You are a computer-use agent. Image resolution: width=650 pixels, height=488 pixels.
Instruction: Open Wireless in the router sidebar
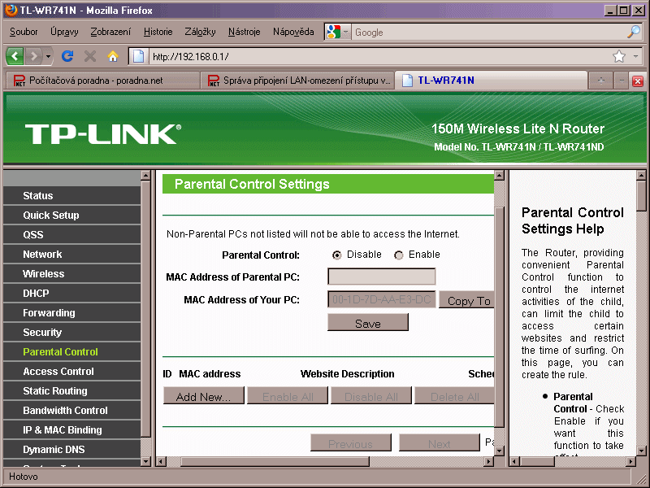pos(43,274)
